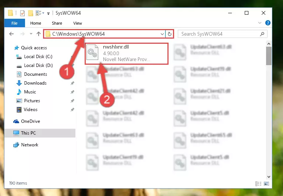Click the Back navigation arrow
This screenshot has width=283, height=196.
[x=11, y=34]
